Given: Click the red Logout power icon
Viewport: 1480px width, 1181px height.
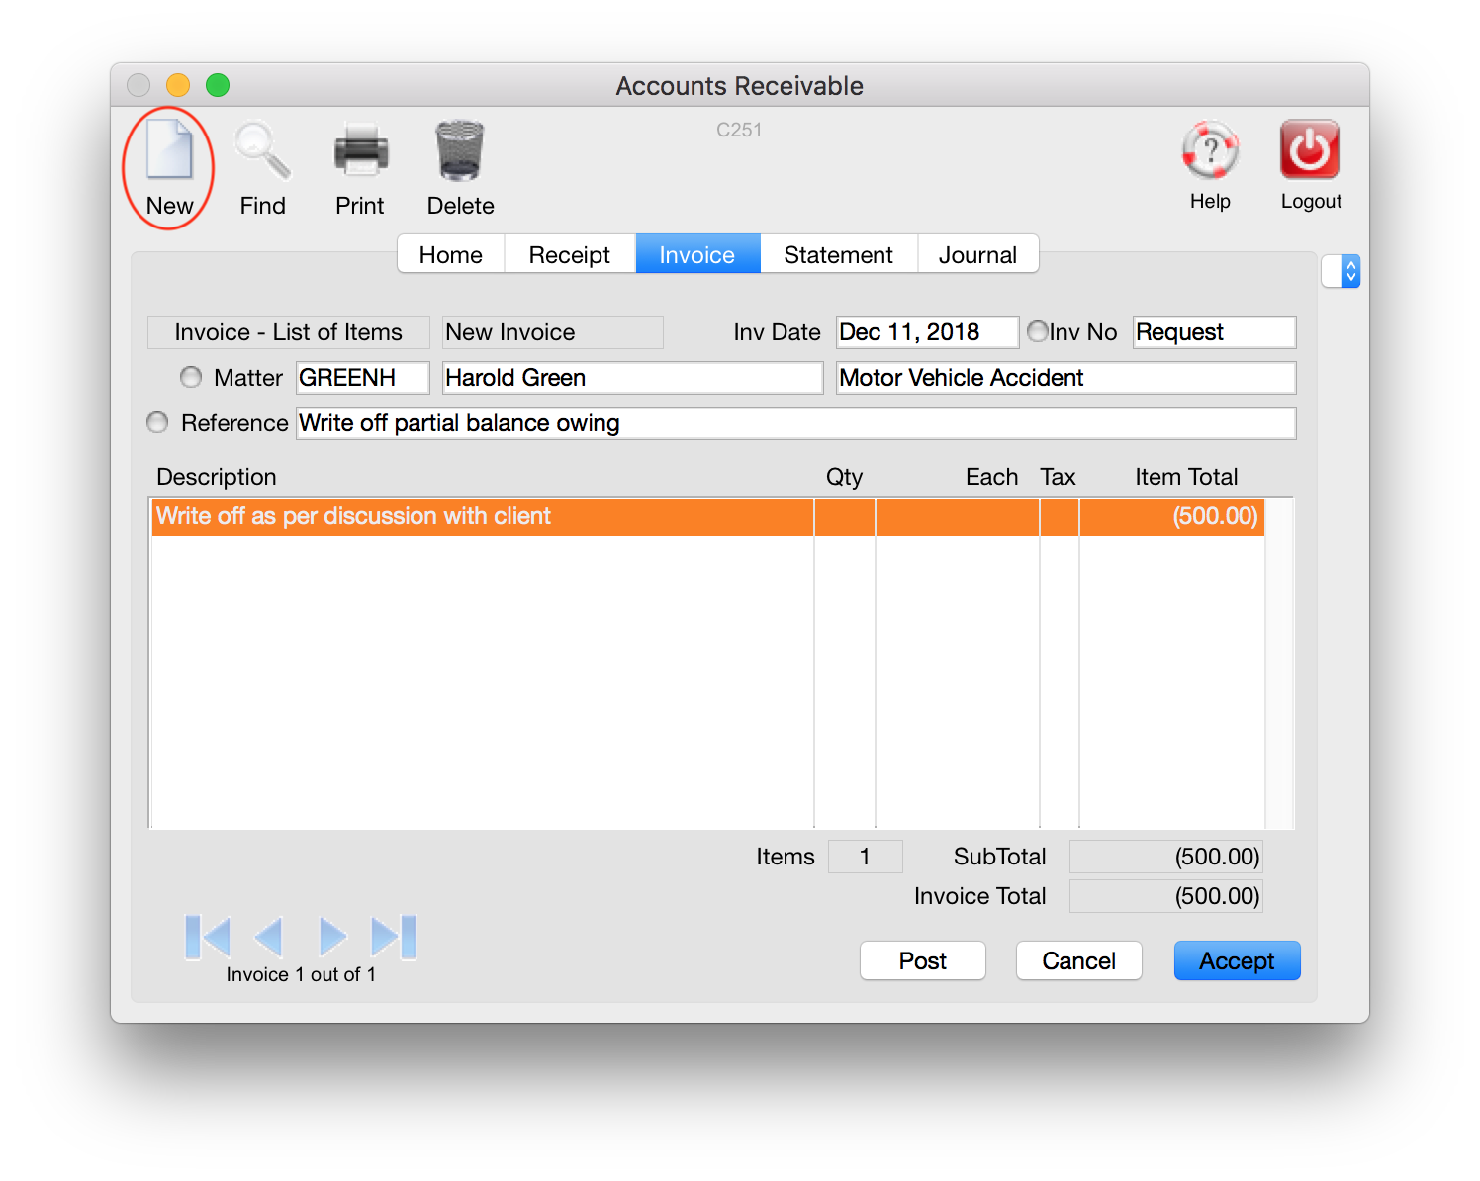Looking at the screenshot, I should click(x=1310, y=150).
